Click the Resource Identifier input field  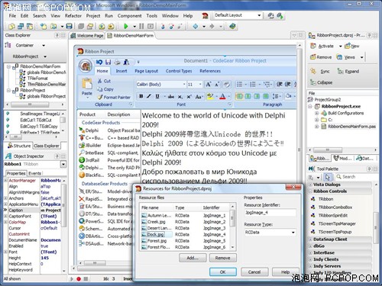[270, 213]
